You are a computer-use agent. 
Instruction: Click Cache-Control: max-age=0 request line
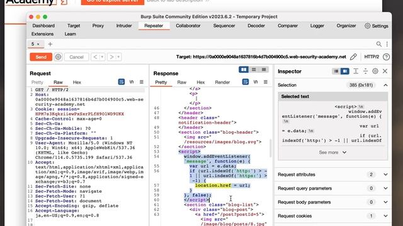tap(69, 119)
